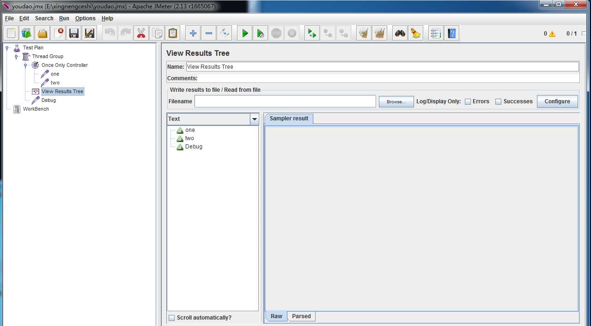This screenshot has height=326, width=591.
Task: Select Debug sampler in the test plan tree
Action: click(x=49, y=100)
